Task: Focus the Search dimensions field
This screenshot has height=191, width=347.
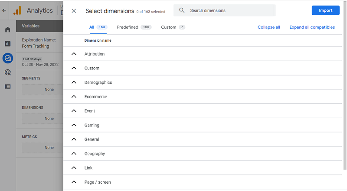Action: (230, 10)
